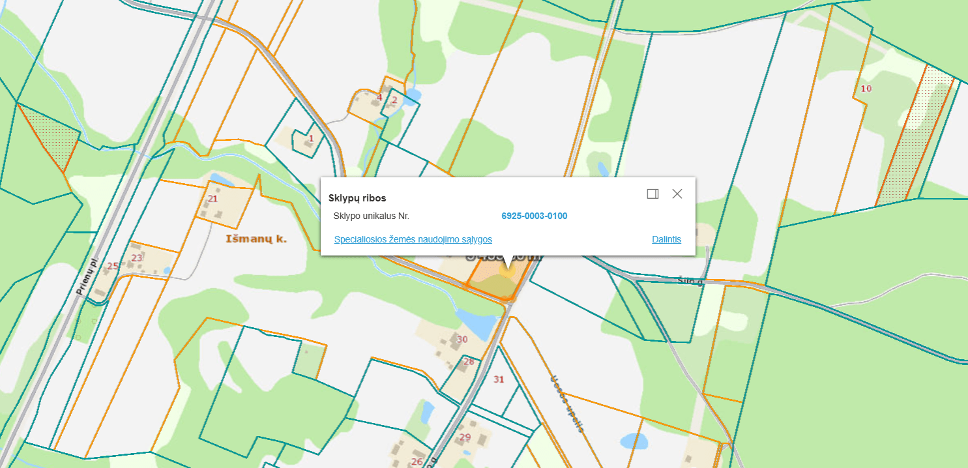
Task: Select house number 23 on map
Action: pyautogui.click(x=137, y=258)
